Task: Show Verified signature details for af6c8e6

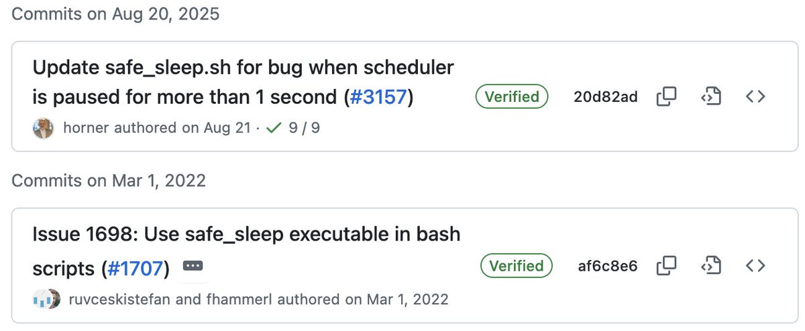Action: 516,266
